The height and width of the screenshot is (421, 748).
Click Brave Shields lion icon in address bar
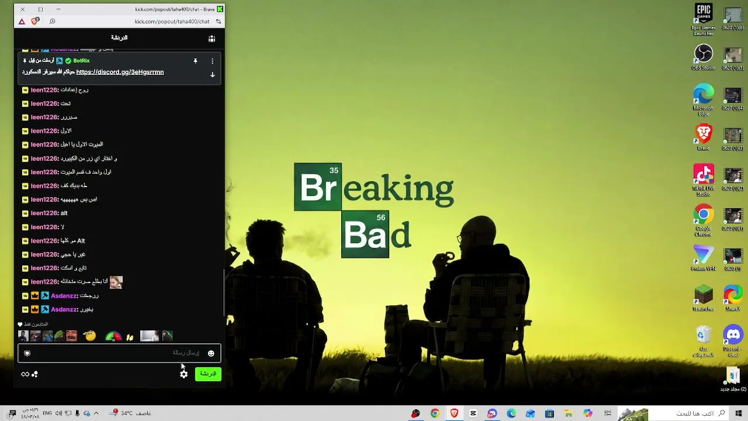point(35,22)
